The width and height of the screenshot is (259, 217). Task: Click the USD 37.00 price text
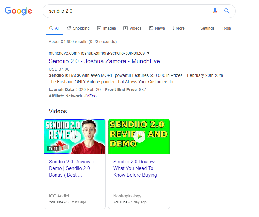pyautogui.click(x=59, y=69)
